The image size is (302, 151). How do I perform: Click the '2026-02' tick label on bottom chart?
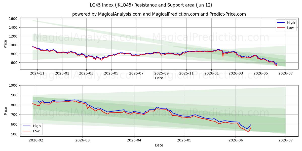[36, 140]
